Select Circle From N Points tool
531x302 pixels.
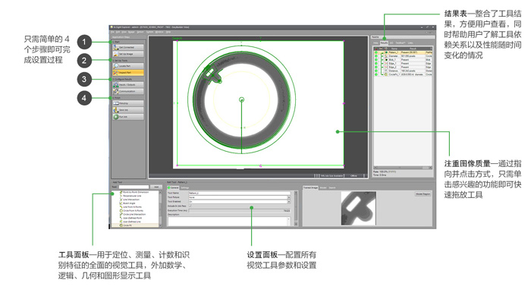133,211
